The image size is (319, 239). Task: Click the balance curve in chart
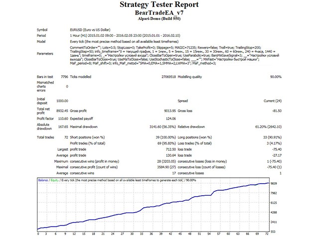[143, 209]
